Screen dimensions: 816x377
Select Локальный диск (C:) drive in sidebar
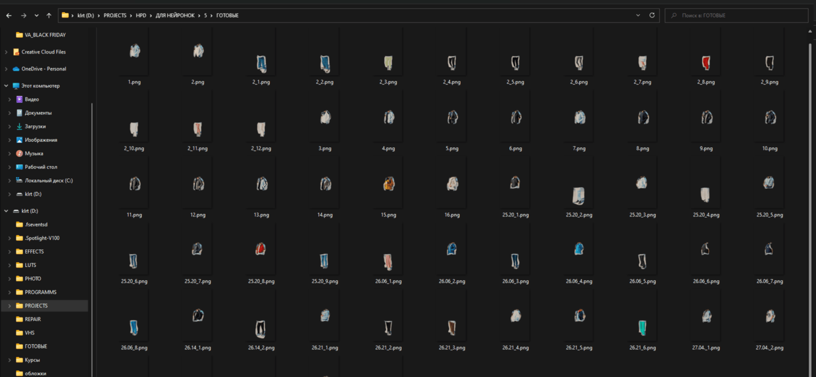pyautogui.click(x=48, y=181)
